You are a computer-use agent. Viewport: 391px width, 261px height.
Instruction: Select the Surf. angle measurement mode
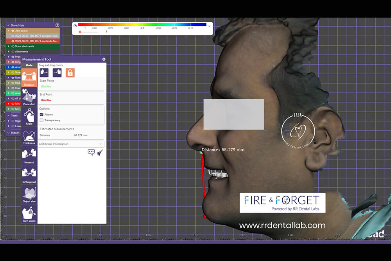pyautogui.click(x=29, y=214)
